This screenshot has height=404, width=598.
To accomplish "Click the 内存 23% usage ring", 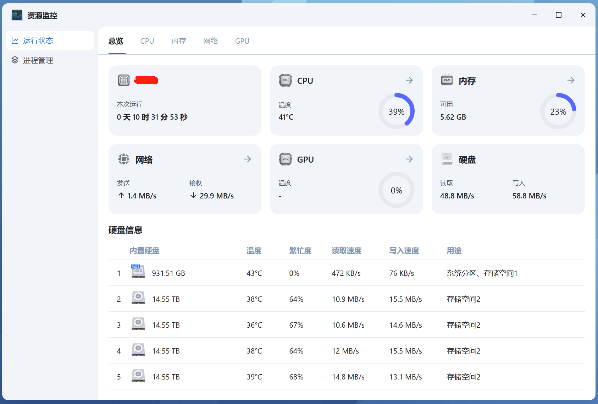I will coord(558,111).
